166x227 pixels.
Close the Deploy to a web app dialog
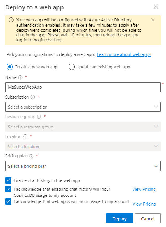(x=156, y=7)
